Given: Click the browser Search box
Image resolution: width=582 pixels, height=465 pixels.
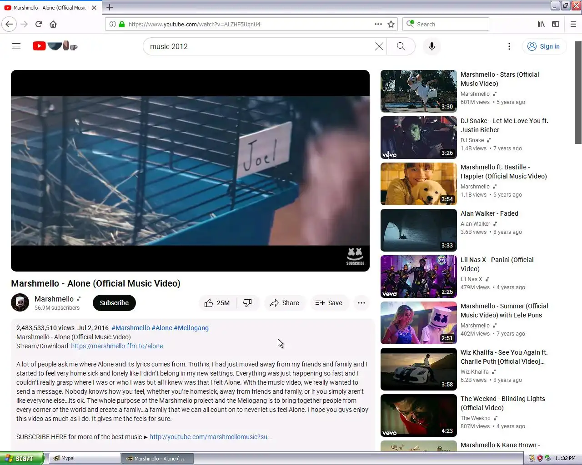Looking at the screenshot, I should pos(446,24).
